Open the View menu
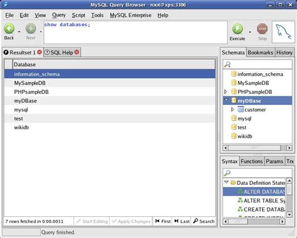 click(x=40, y=15)
